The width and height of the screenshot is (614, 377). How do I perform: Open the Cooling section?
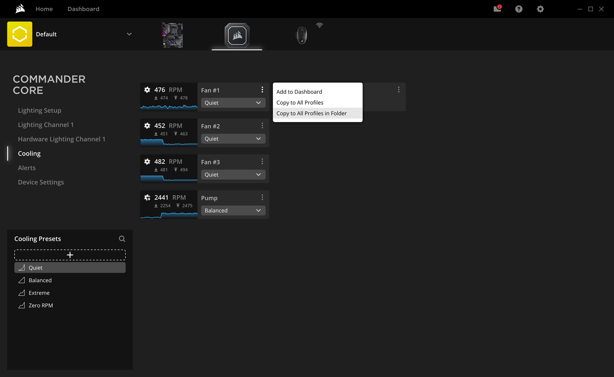29,154
